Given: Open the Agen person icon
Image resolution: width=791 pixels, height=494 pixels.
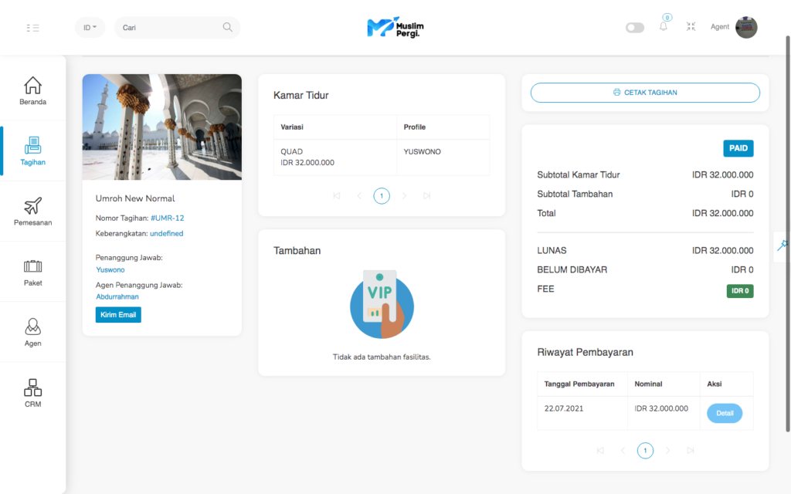Looking at the screenshot, I should [x=32, y=331].
